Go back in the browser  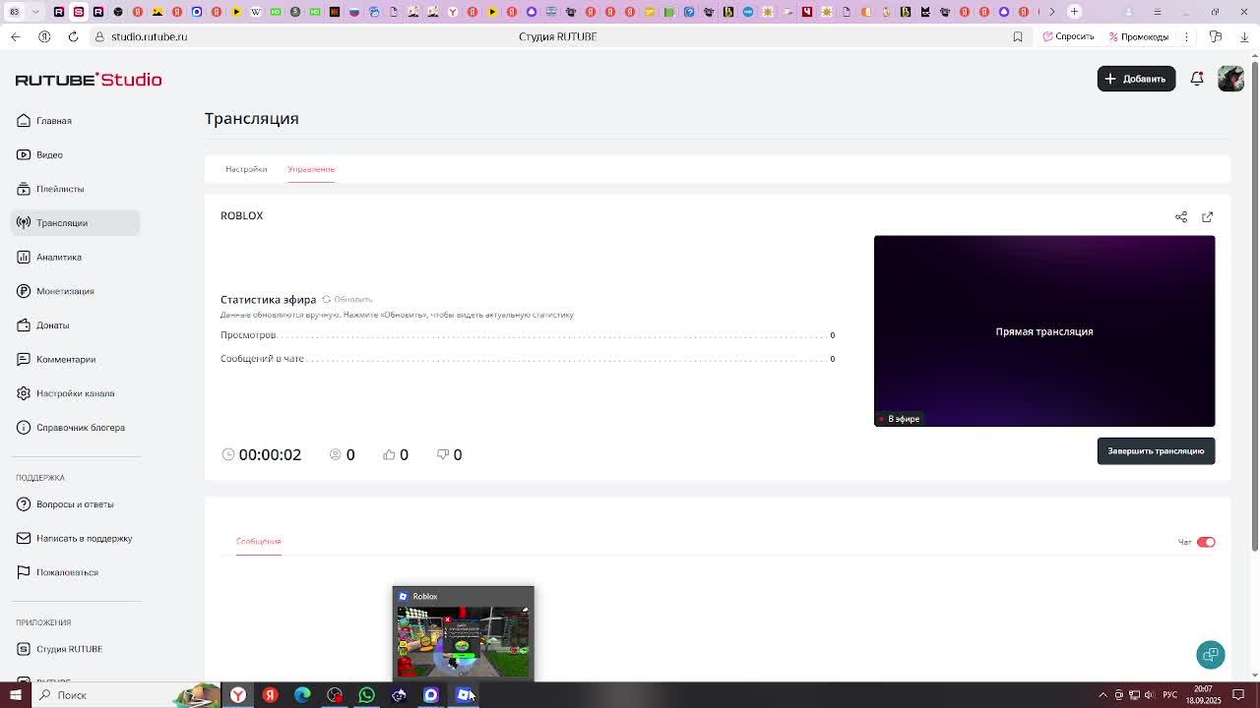coord(15,36)
